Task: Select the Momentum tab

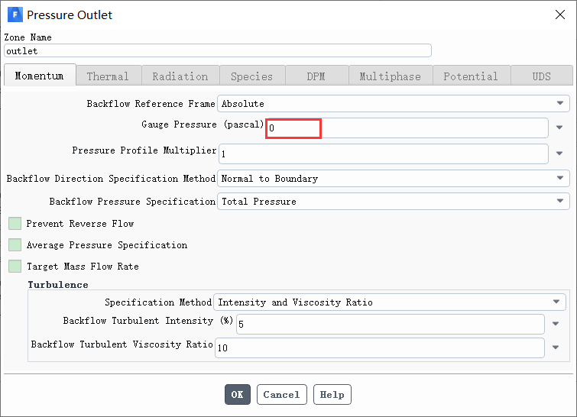Action: 40,76
